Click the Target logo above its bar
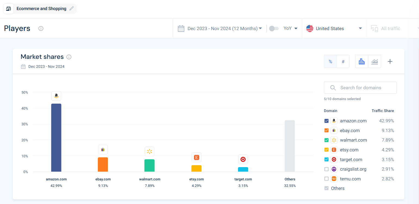The height and width of the screenshot is (204, 419). coord(243,159)
